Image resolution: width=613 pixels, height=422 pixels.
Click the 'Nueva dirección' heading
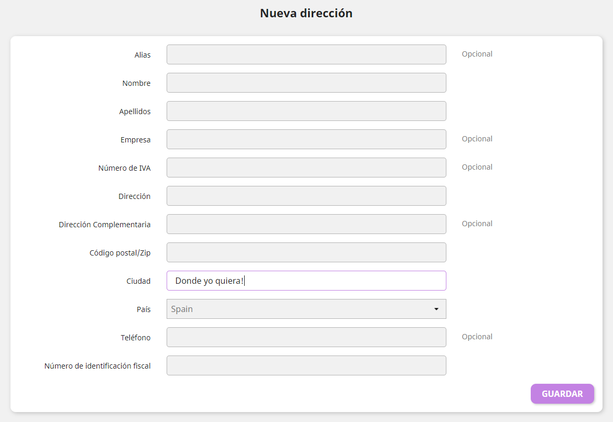tap(306, 13)
